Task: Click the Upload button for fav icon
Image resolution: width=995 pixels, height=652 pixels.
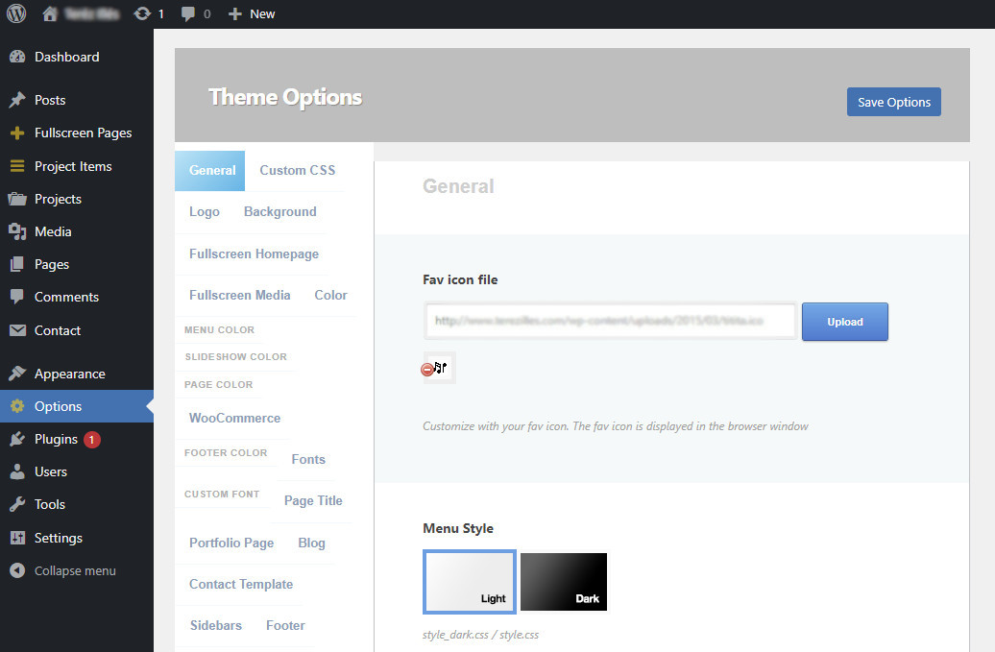Action: (844, 322)
